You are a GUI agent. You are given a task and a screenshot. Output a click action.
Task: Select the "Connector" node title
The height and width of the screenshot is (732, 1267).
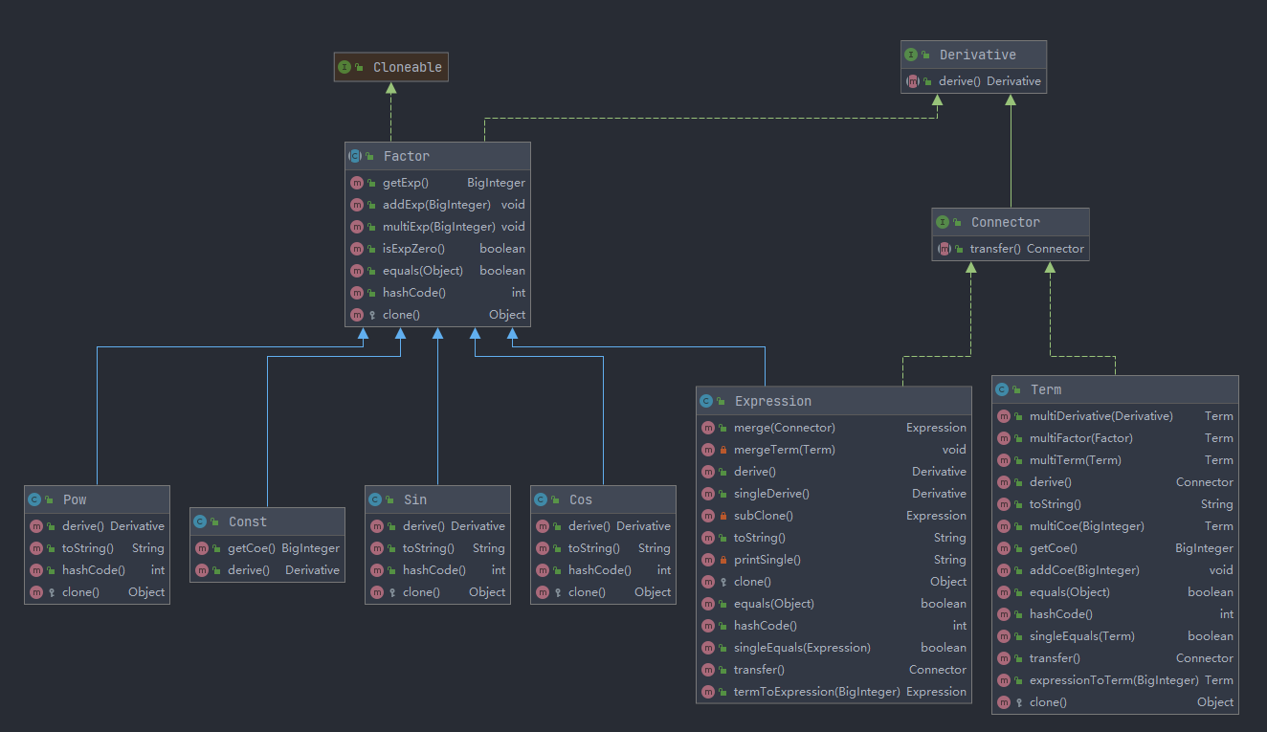(x=1006, y=222)
